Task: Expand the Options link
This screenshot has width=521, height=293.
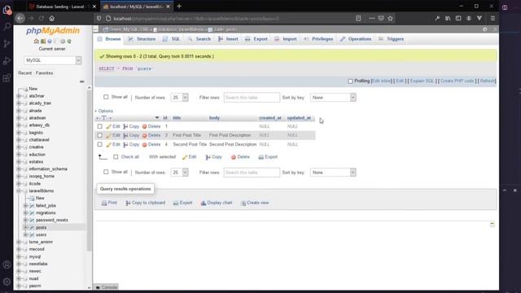Action: click(104, 111)
